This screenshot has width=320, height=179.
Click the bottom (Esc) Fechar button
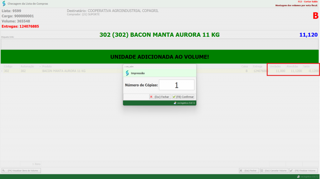click(x=249, y=171)
